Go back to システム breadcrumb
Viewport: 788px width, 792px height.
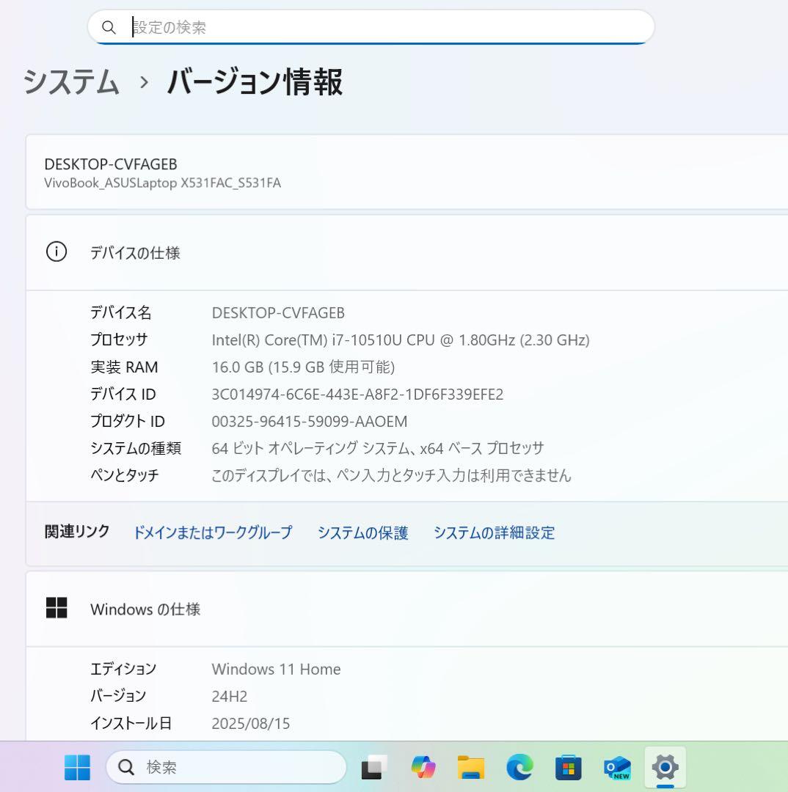71,82
